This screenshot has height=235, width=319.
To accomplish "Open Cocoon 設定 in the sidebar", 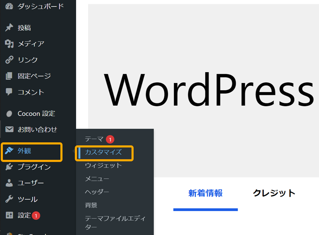I will point(36,114).
